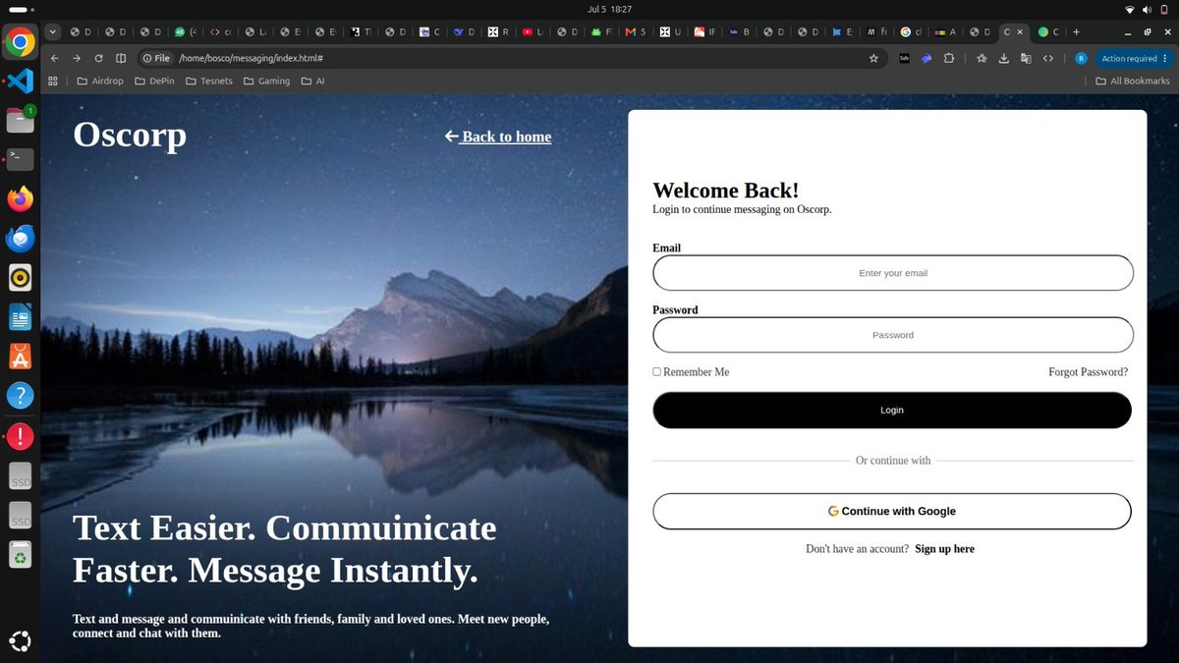Open the Safe extension icon
The height and width of the screenshot is (663, 1179).
click(x=905, y=58)
